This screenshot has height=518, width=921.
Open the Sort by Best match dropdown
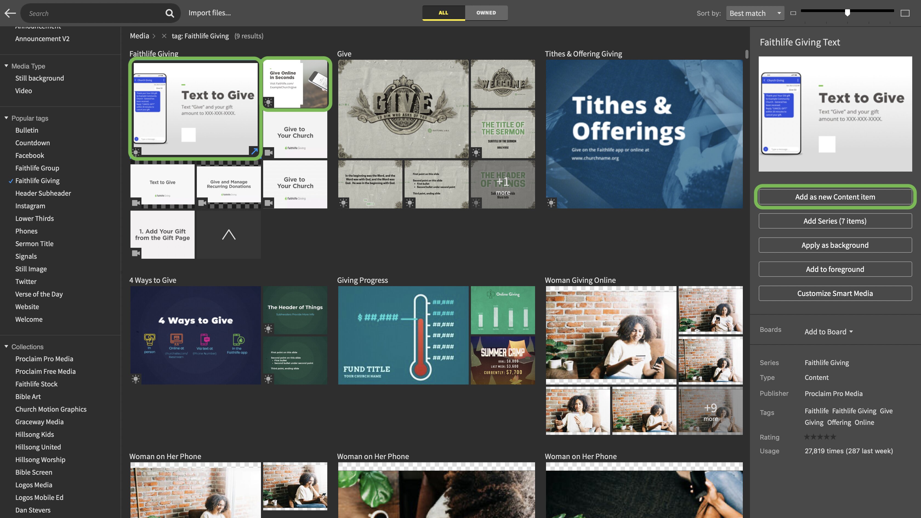point(755,13)
